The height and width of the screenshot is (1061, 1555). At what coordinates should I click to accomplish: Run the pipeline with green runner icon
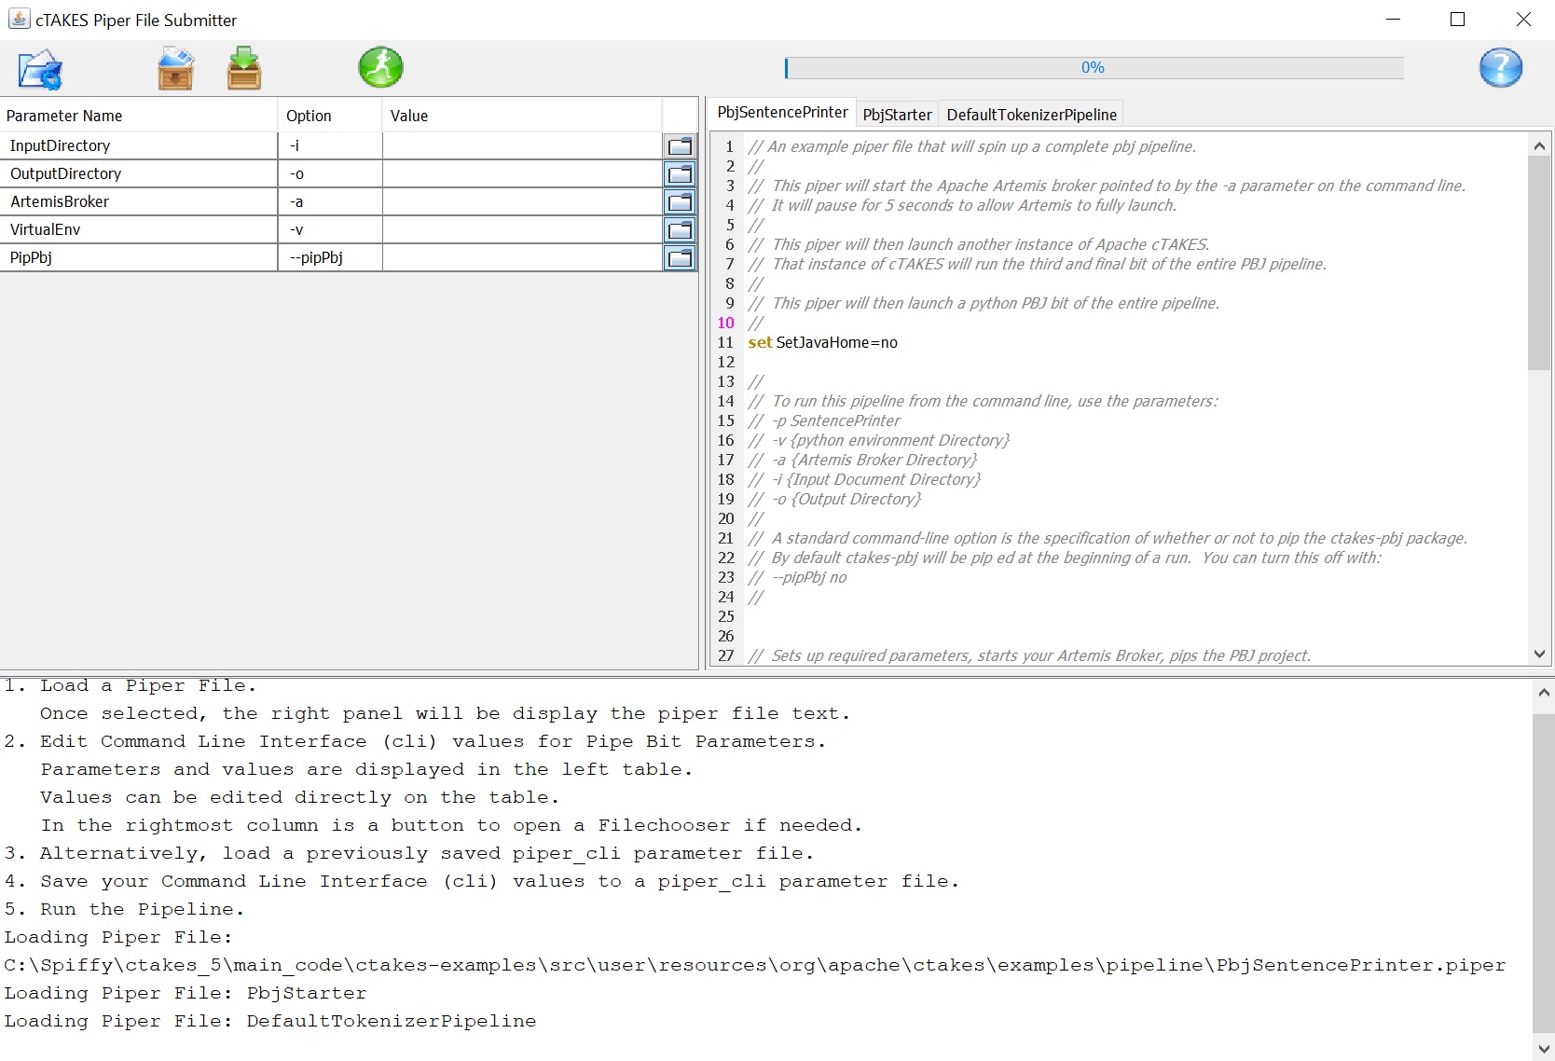point(380,68)
